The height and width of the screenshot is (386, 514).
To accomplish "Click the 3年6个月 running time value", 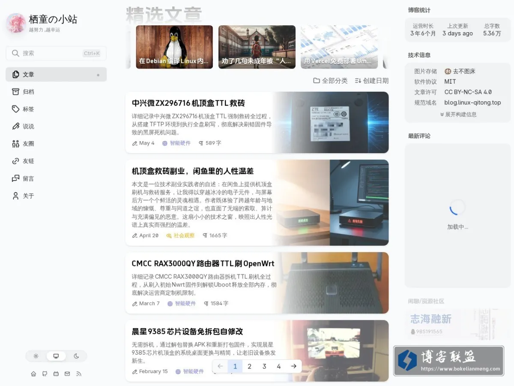I will (423, 33).
